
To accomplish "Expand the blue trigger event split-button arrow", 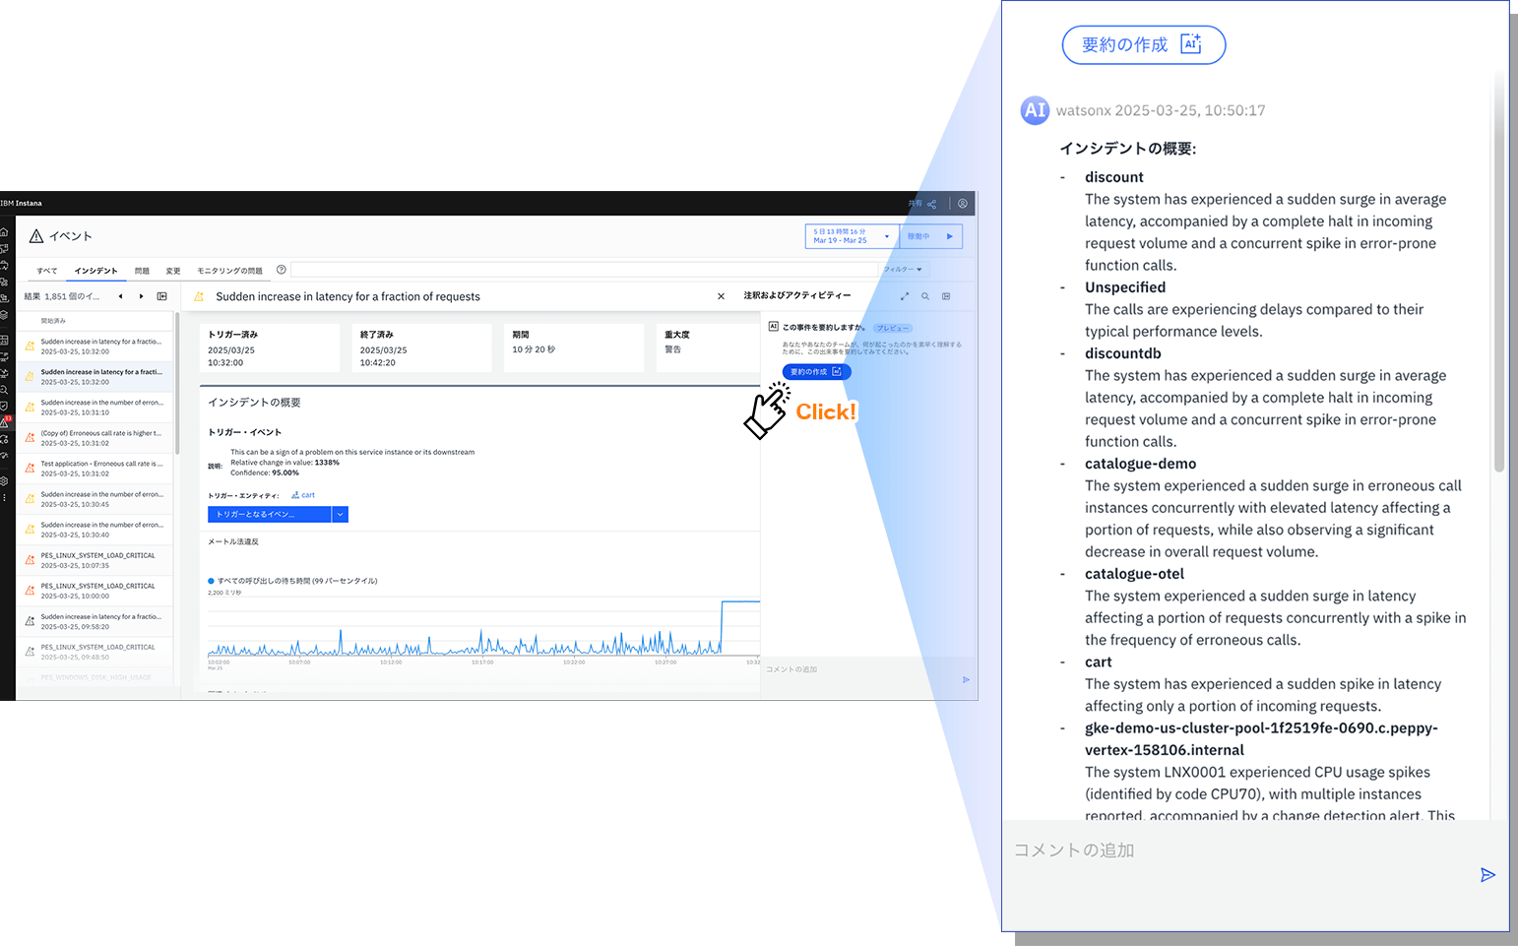I will pyautogui.click(x=341, y=514).
